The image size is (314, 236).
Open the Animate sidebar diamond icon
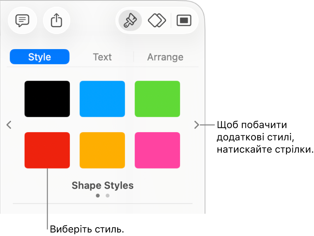click(x=157, y=21)
